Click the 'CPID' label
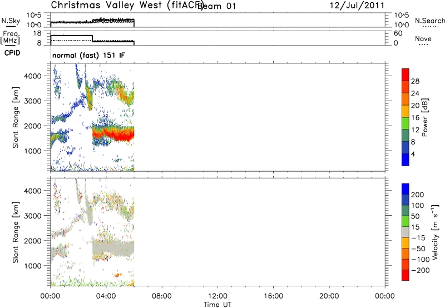The image size is (445, 308). pyautogui.click(x=12, y=53)
